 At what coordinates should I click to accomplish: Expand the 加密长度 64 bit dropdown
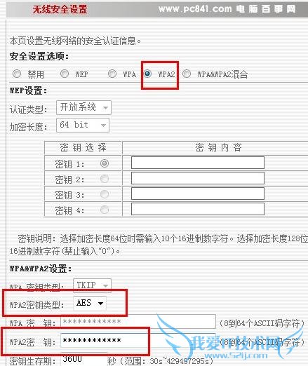pos(83,125)
